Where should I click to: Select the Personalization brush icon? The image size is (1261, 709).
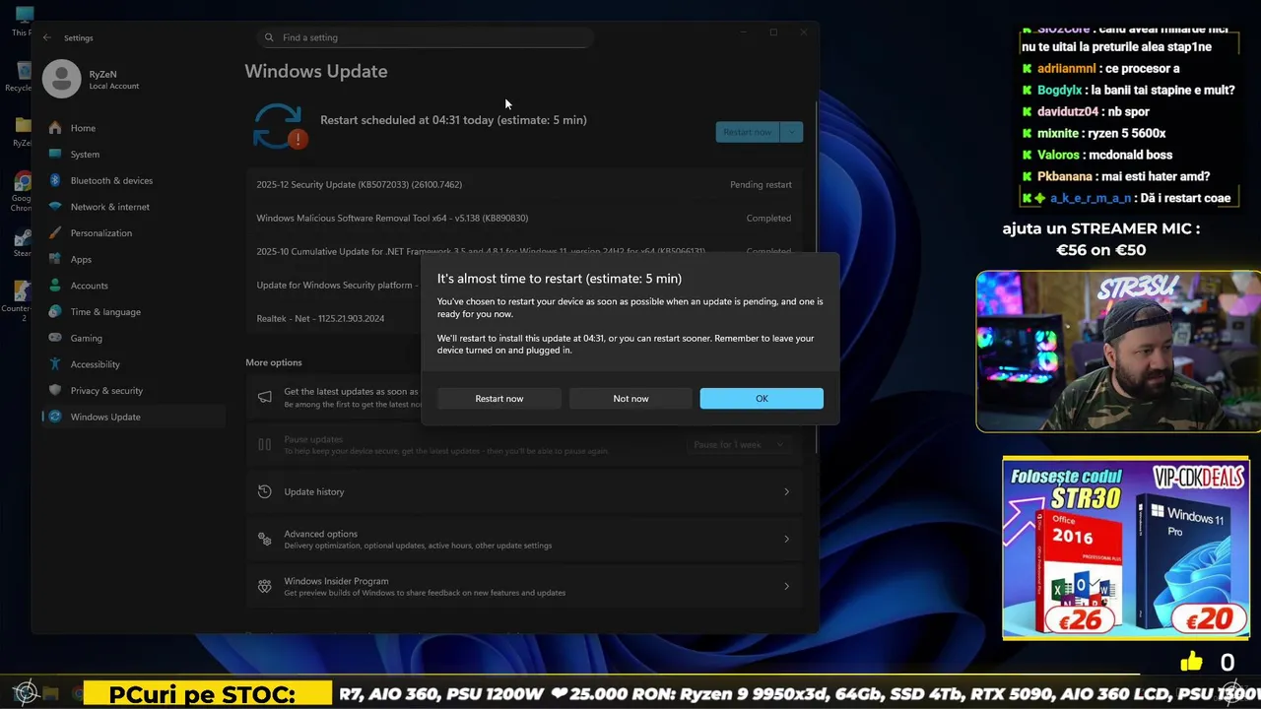pos(55,232)
